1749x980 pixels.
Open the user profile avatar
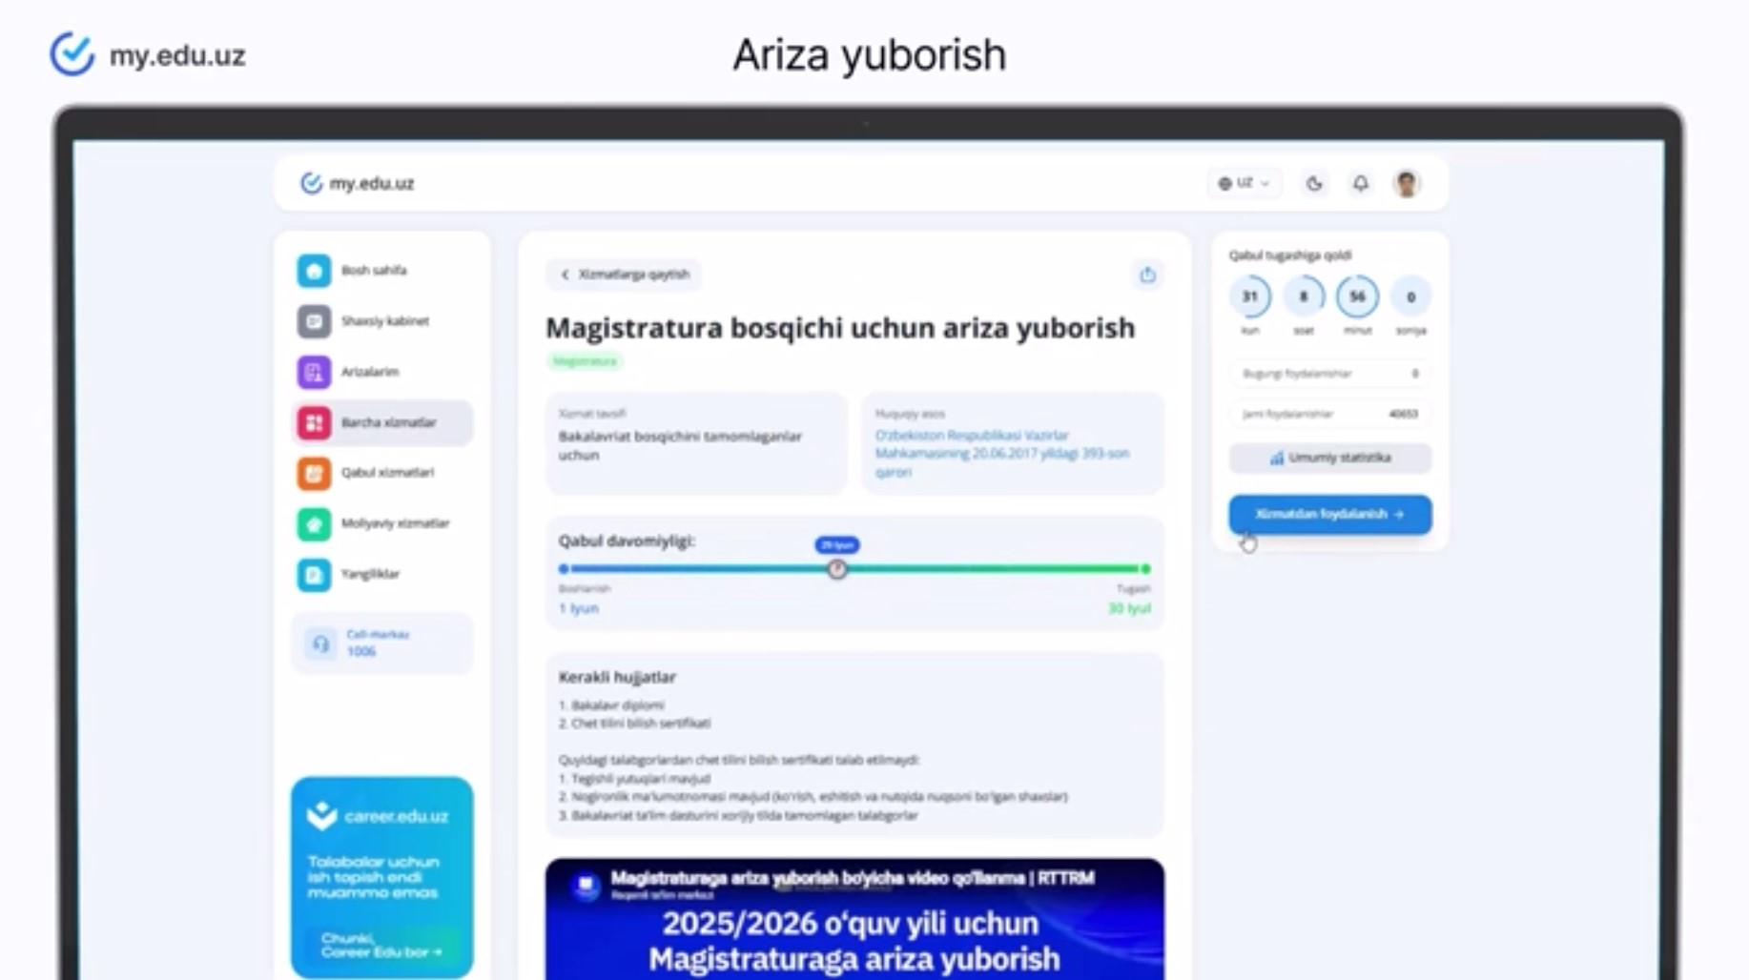tap(1407, 183)
